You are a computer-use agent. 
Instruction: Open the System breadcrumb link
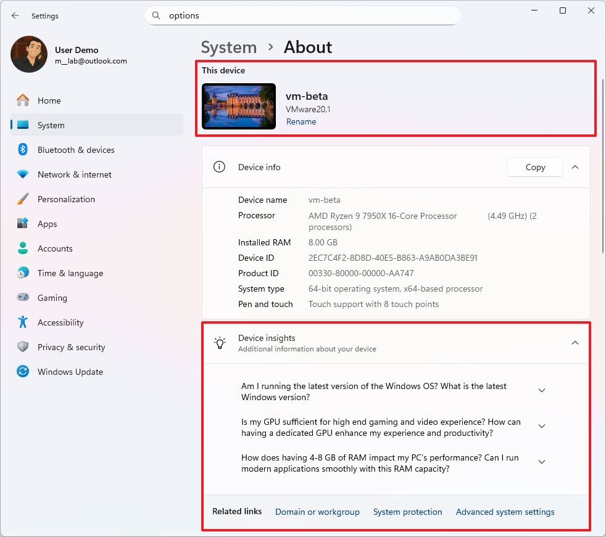coord(228,47)
